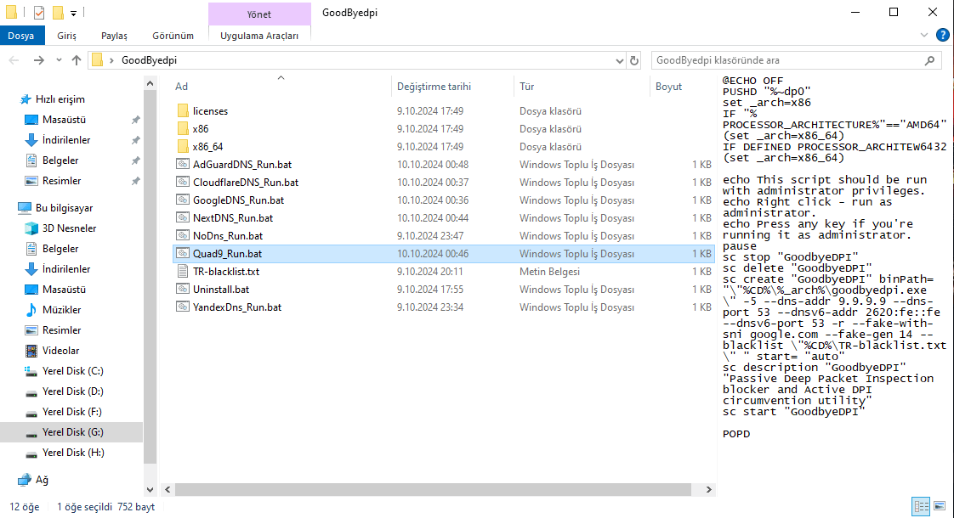Switch to large icons view layout
Image resolution: width=954 pixels, height=518 pixels.
(x=940, y=506)
